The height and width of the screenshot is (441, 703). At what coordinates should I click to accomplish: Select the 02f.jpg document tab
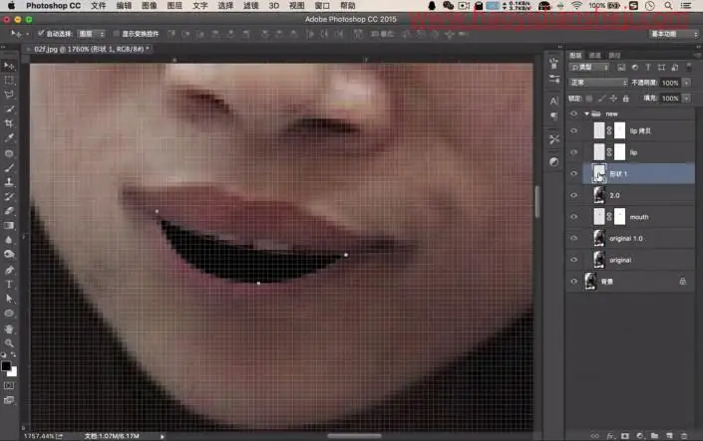89,49
